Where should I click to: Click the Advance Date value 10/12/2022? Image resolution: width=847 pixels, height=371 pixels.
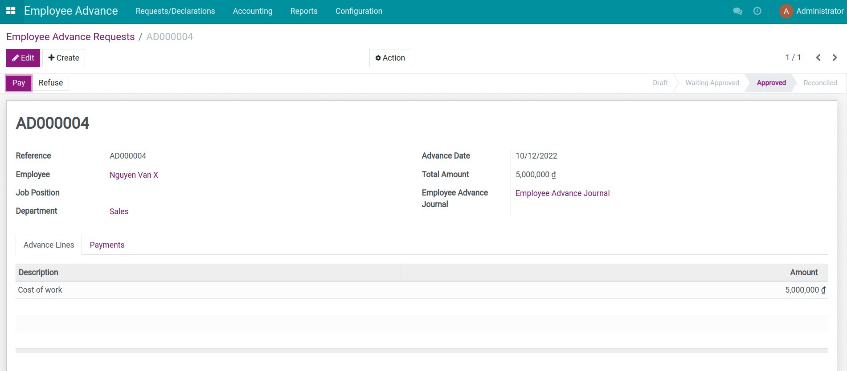click(536, 156)
